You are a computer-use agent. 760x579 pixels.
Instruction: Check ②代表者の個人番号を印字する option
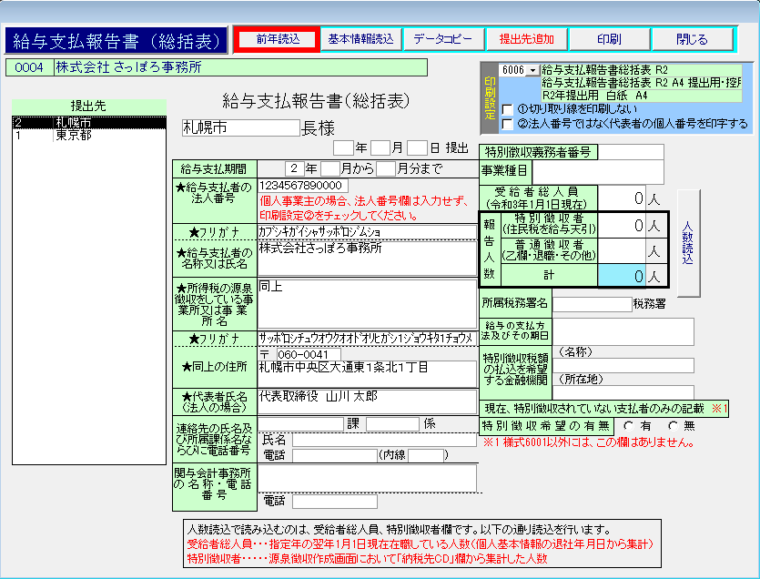pyautogui.click(x=507, y=123)
